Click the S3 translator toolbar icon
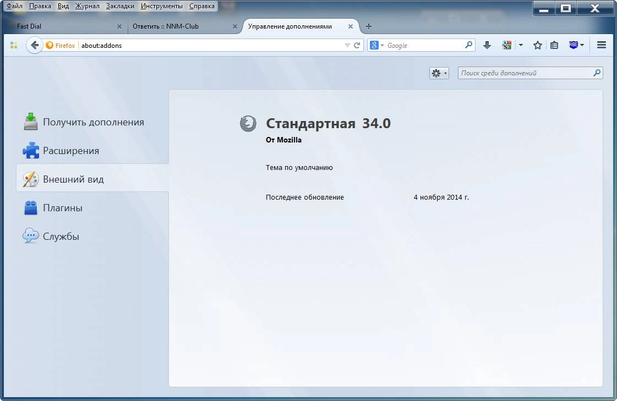617x401 pixels. pos(507,45)
